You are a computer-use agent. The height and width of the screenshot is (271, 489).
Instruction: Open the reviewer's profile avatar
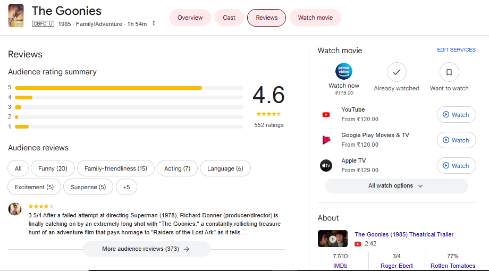[15, 209]
